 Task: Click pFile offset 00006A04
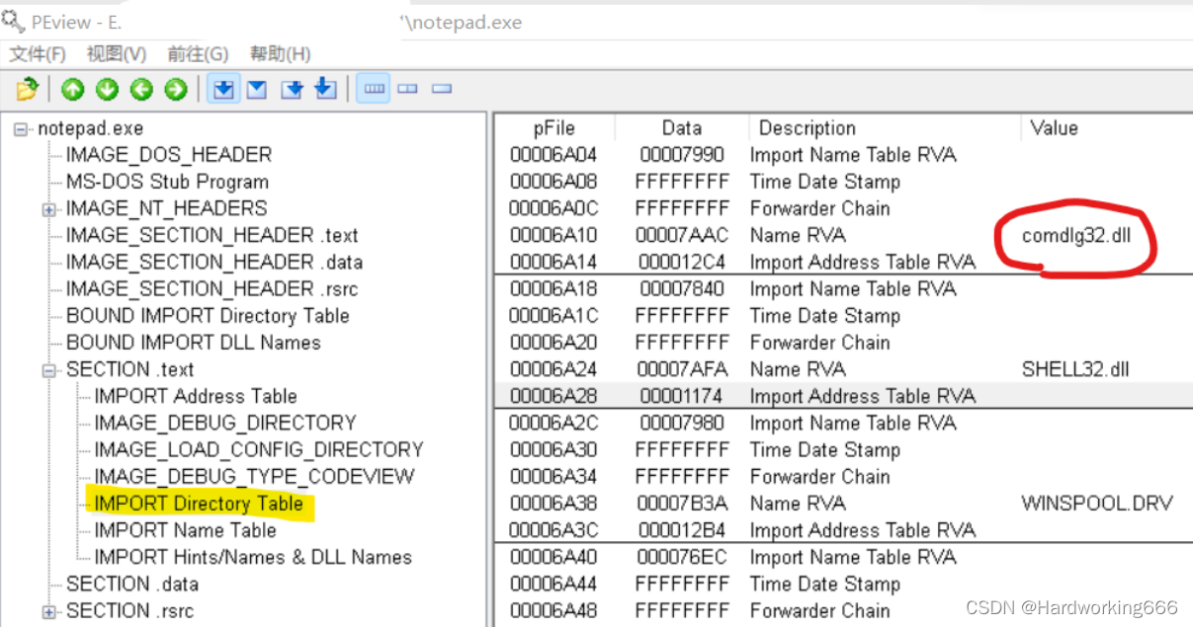click(x=554, y=155)
